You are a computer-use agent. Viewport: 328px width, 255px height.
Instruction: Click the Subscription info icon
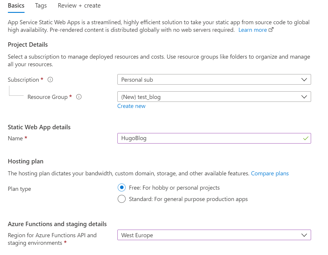[x=50, y=80]
